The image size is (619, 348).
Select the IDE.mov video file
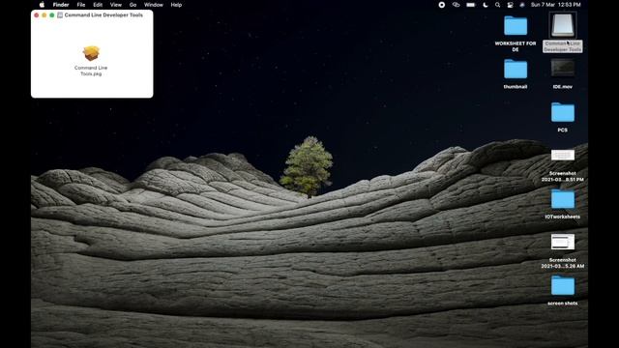(563, 69)
